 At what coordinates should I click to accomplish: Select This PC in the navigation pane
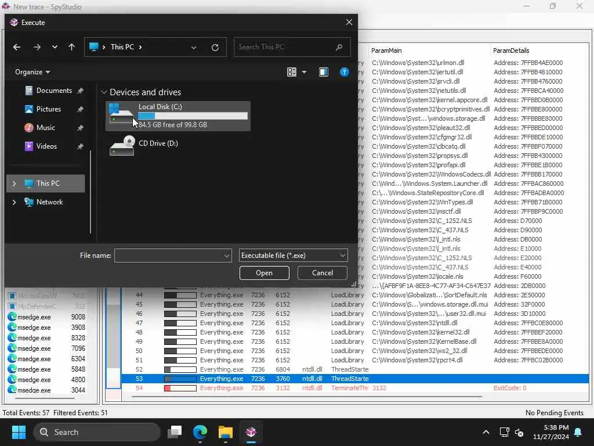[x=46, y=184]
